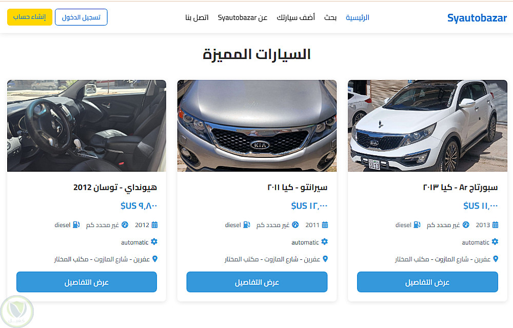The image size is (513, 328).
Task: Open the الرئيسية home menu item
Action: click(358, 17)
